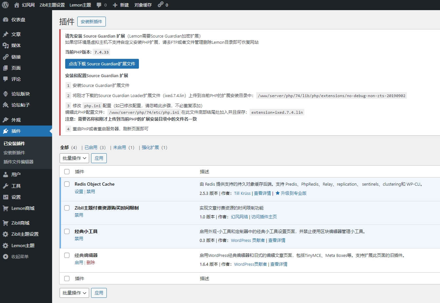Viewport: 440px width, 303px height.
Task: Check the 经典编辑器 plugin checkbox
Action: click(67, 255)
